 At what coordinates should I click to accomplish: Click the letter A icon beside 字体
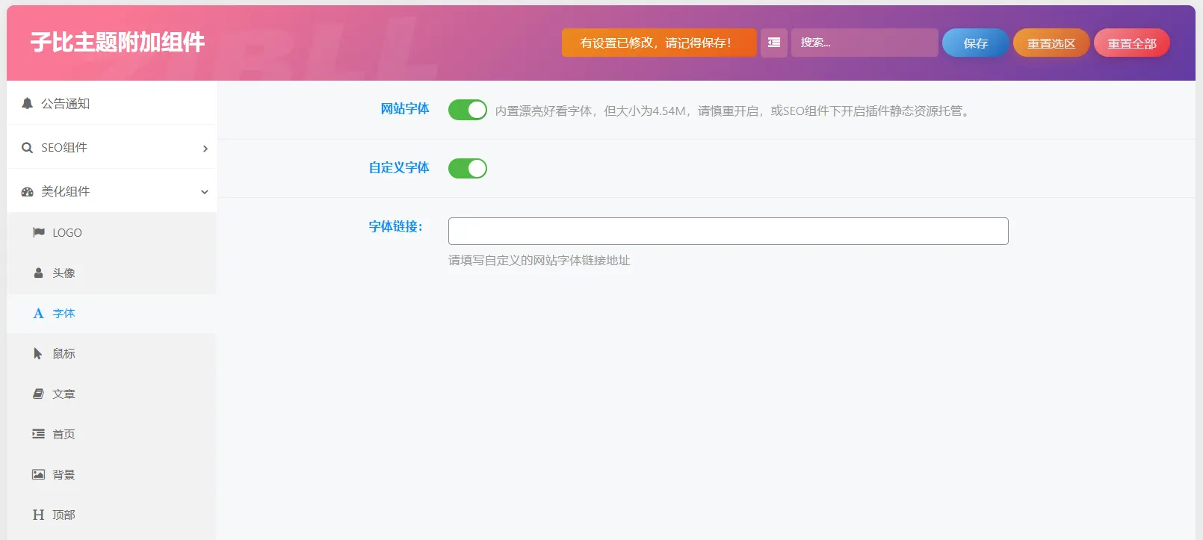coord(38,314)
